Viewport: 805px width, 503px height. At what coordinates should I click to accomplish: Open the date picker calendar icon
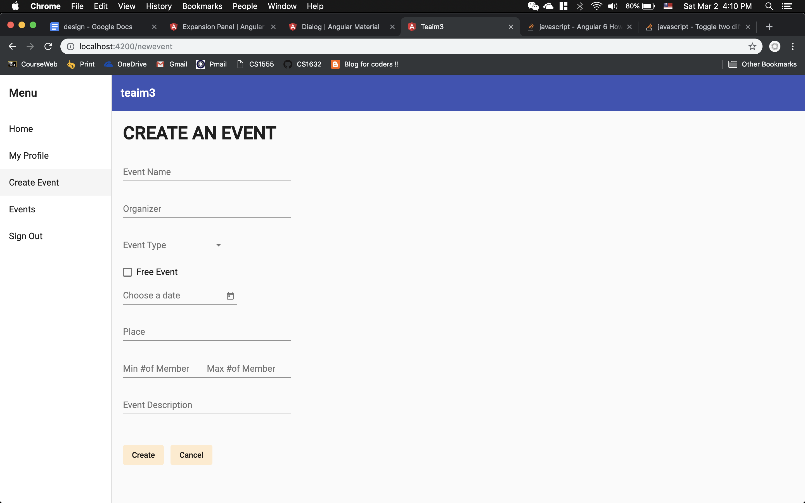230,296
